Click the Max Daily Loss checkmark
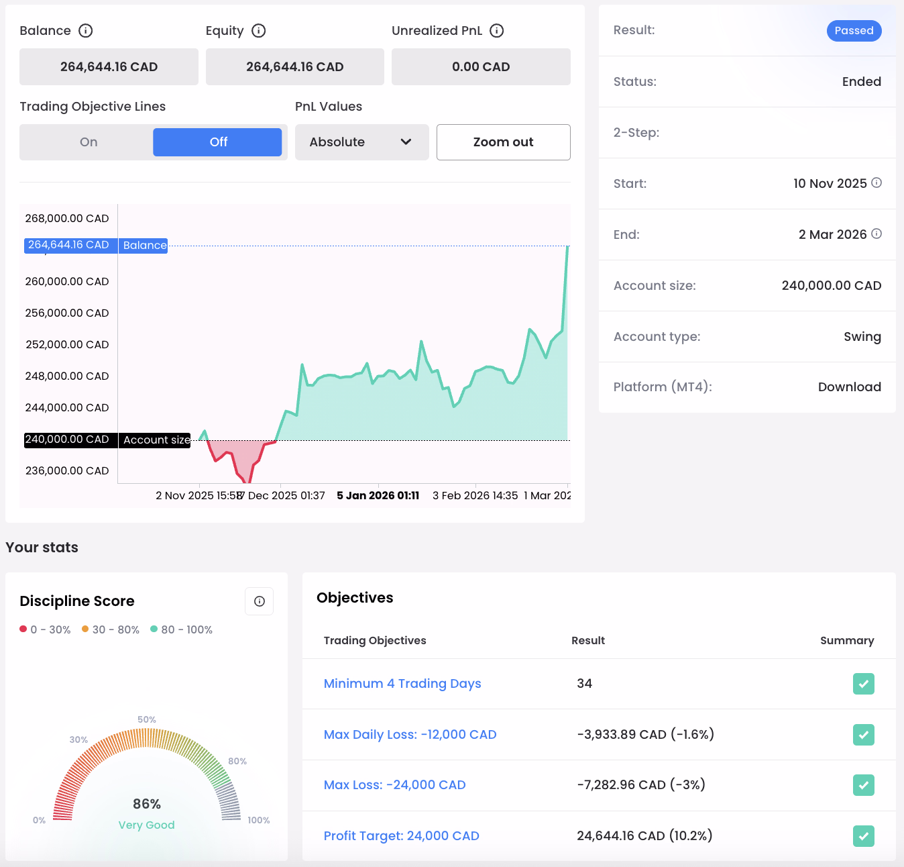The width and height of the screenshot is (904, 867). point(864,735)
